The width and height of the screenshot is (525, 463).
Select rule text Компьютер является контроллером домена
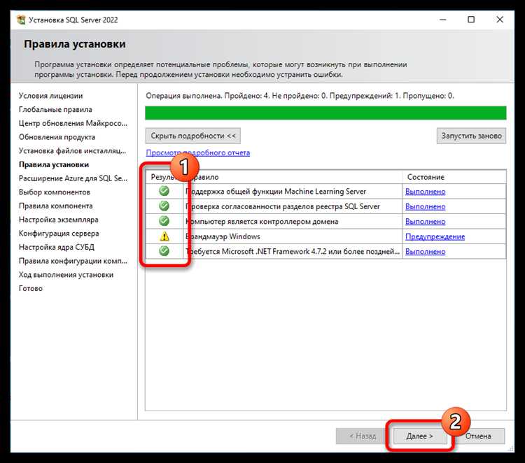[x=262, y=222]
